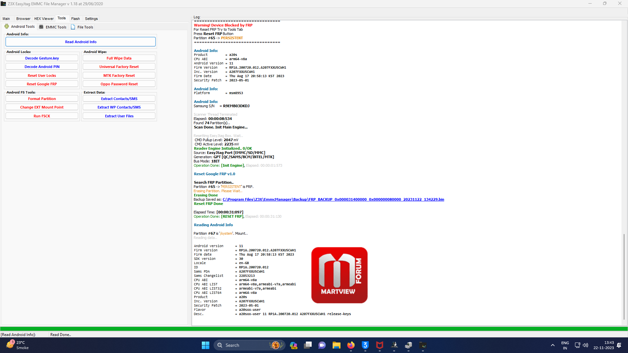628x353 pixels.
Task: Click the document icon beside File Tools
Action: tap(73, 27)
